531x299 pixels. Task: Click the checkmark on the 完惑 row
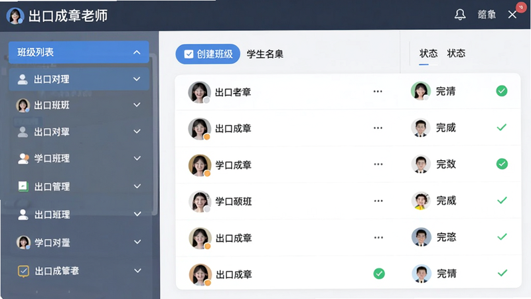(x=502, y=237)
